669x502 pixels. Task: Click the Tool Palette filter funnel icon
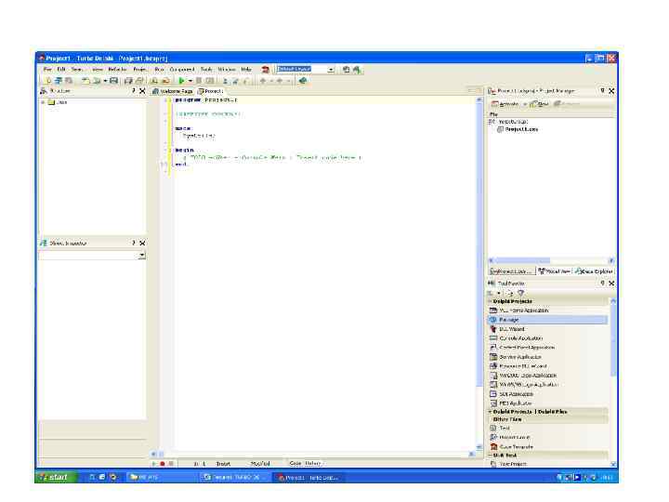point(520,293)
